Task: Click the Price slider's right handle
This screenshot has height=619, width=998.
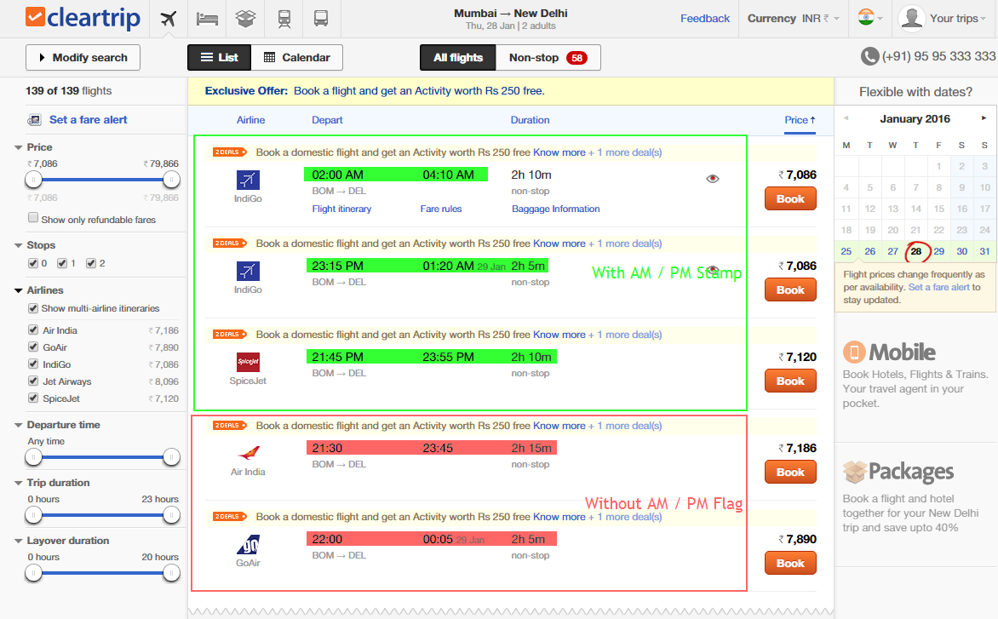Action: click(x=171, y=180)
